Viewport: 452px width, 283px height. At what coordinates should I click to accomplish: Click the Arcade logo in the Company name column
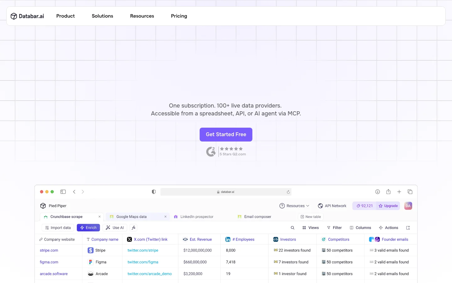pos(91,274)
